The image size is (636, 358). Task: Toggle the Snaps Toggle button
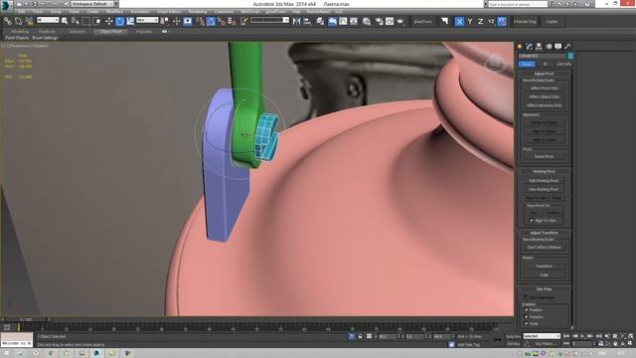pyautogui.click(x=200, y=21)
